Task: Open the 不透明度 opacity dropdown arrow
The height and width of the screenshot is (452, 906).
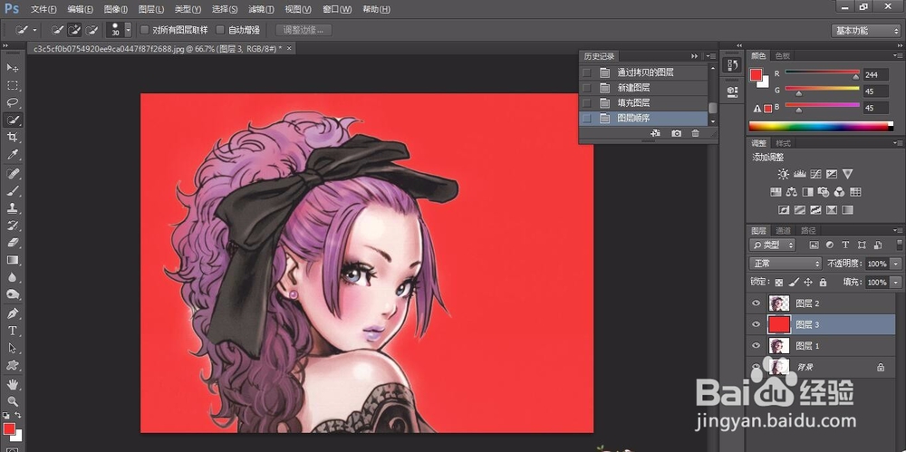Action: (x=896, y=264)
